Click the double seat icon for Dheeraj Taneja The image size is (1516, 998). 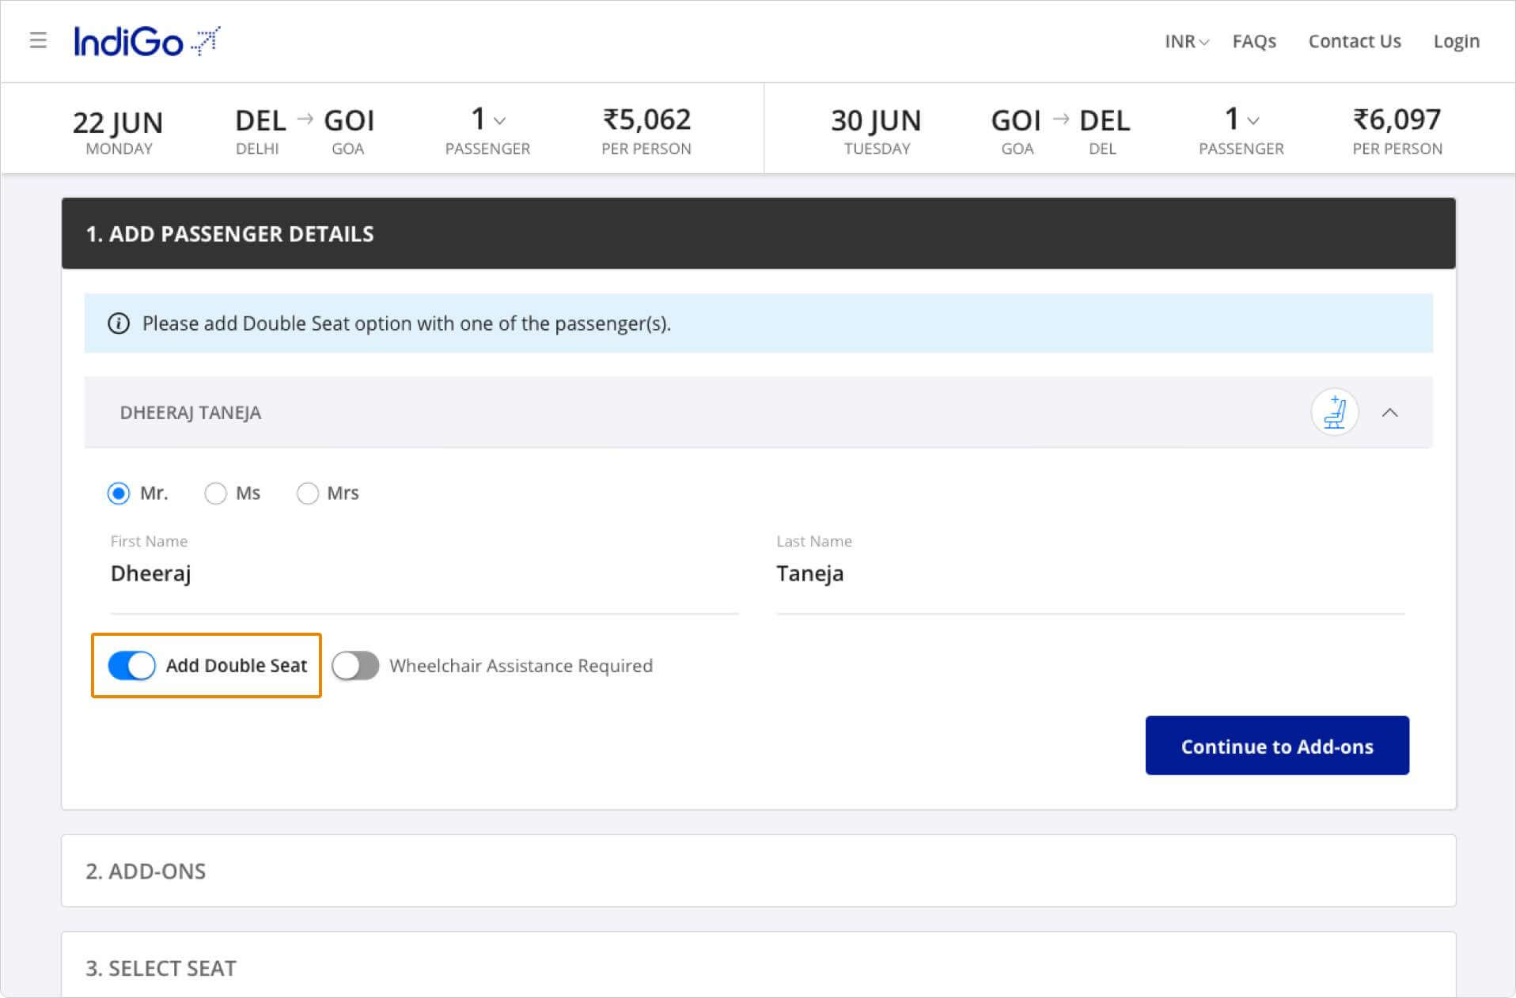1334,413
